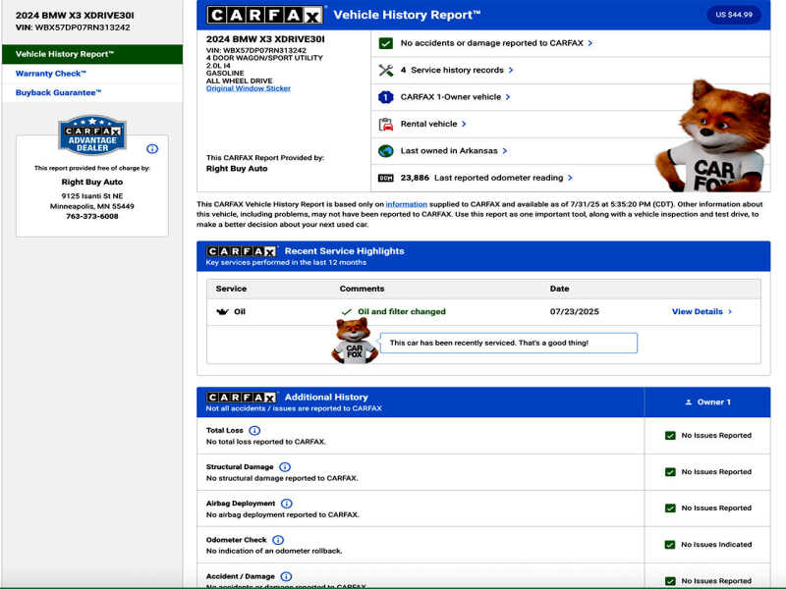
Task: Click the Date column header
Action: pos(559,289)
